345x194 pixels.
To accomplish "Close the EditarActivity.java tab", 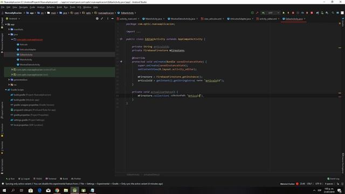I will [305, 19].
